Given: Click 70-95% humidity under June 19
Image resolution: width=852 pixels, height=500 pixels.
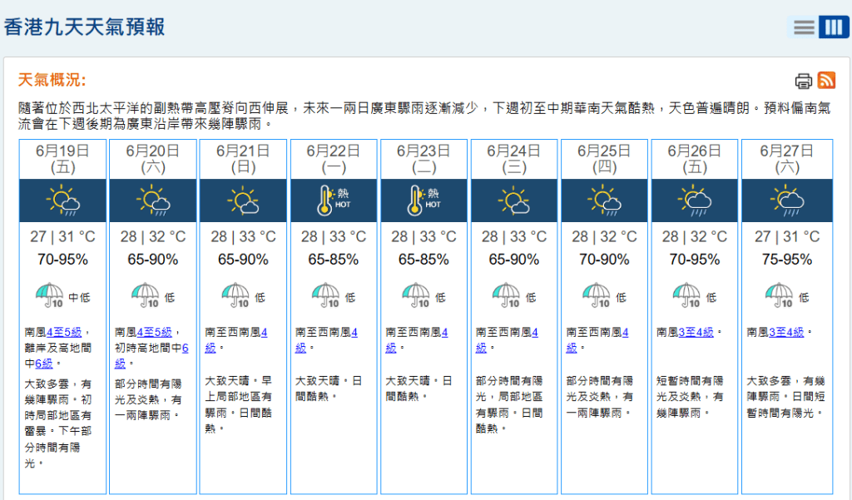Looking at the screenshot, I should 63,260.
